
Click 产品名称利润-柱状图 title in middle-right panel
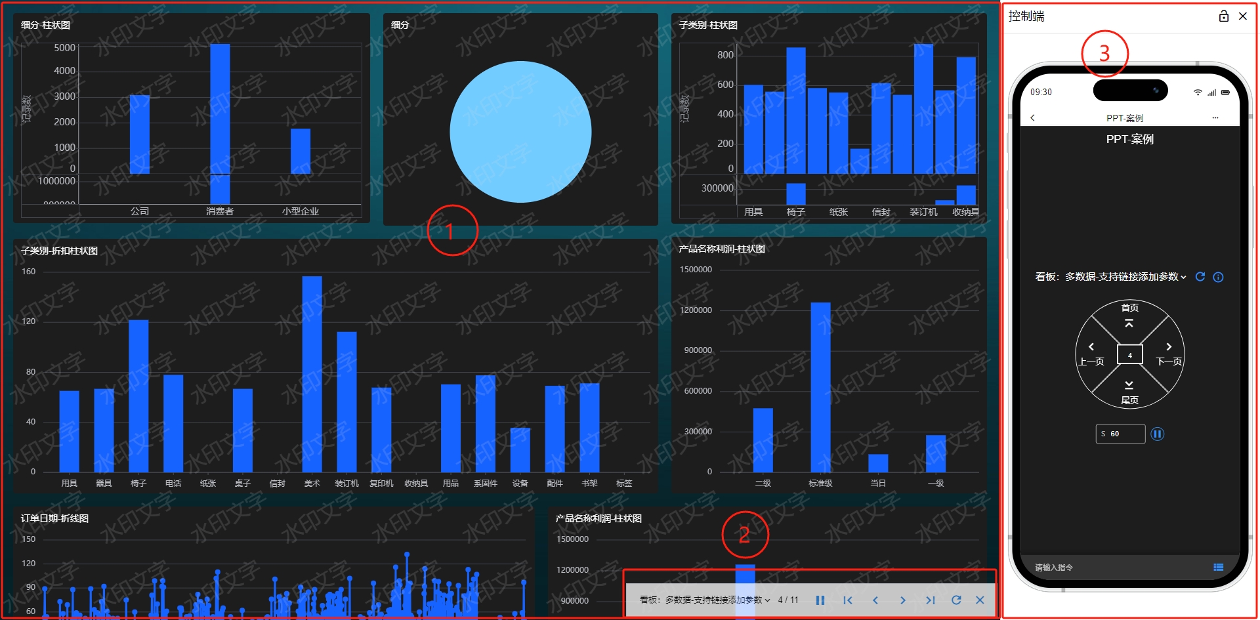722,249
